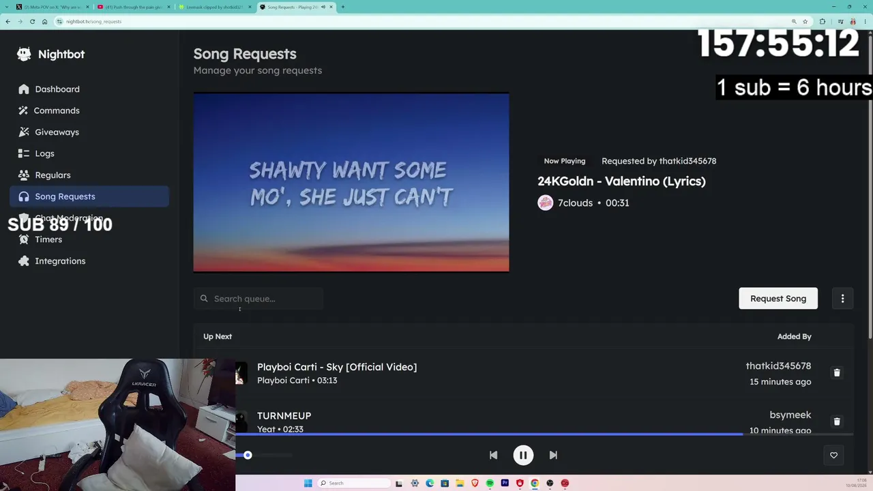873x491 pixels.
Task: Click the Added By column header
Action: (x=794, y=336)
